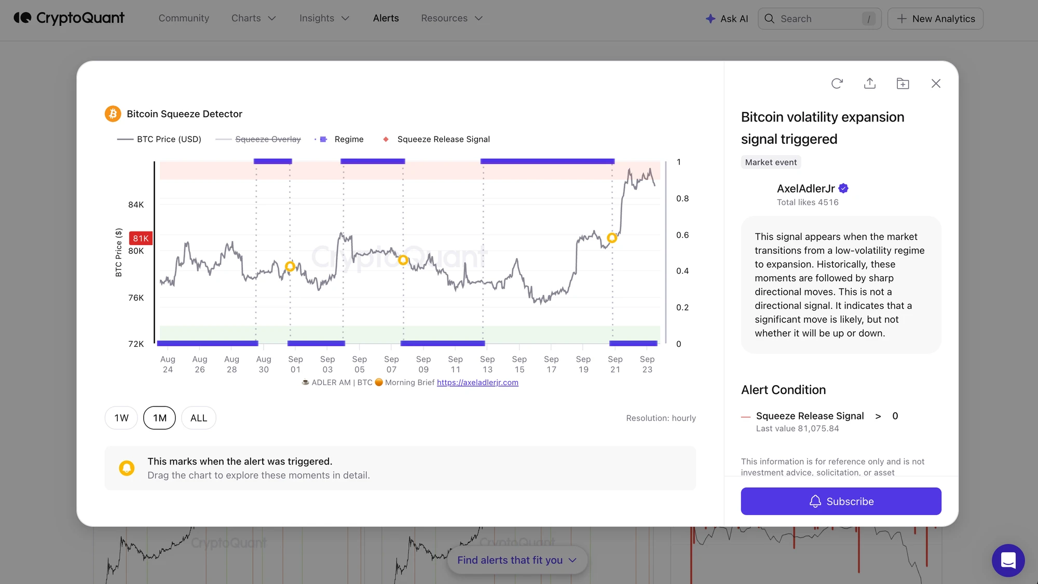Select the ALL time range

199,418
